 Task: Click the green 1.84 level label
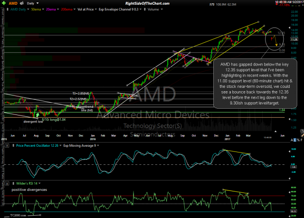282,110
